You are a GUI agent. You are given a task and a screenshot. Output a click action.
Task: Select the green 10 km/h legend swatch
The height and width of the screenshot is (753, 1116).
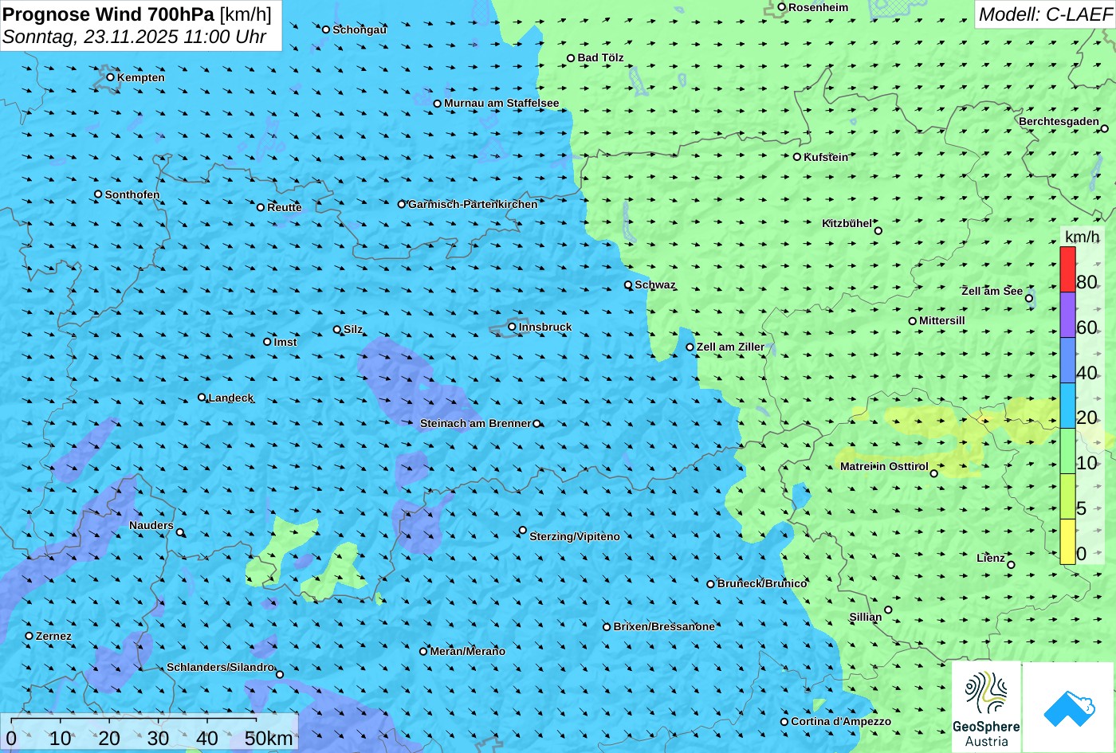tap(1067, 451)
